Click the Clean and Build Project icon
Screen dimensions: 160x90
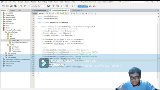coord(57,6)
